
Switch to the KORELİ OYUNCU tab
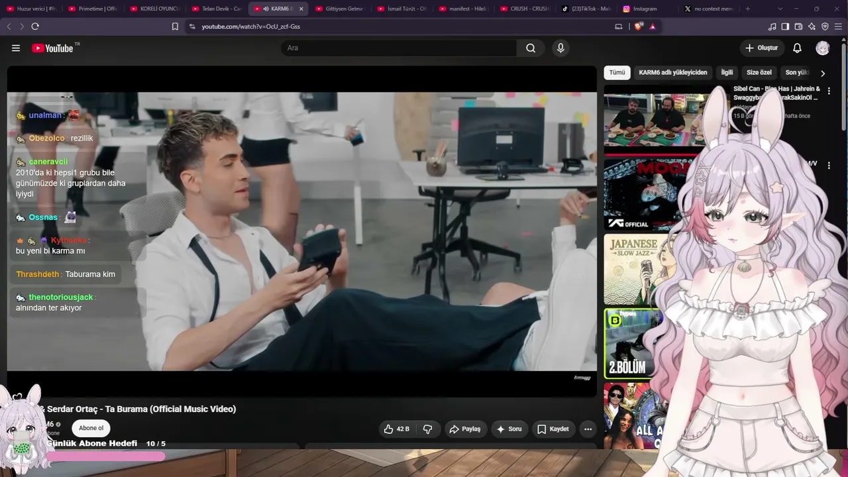click(x=156, y=9)
